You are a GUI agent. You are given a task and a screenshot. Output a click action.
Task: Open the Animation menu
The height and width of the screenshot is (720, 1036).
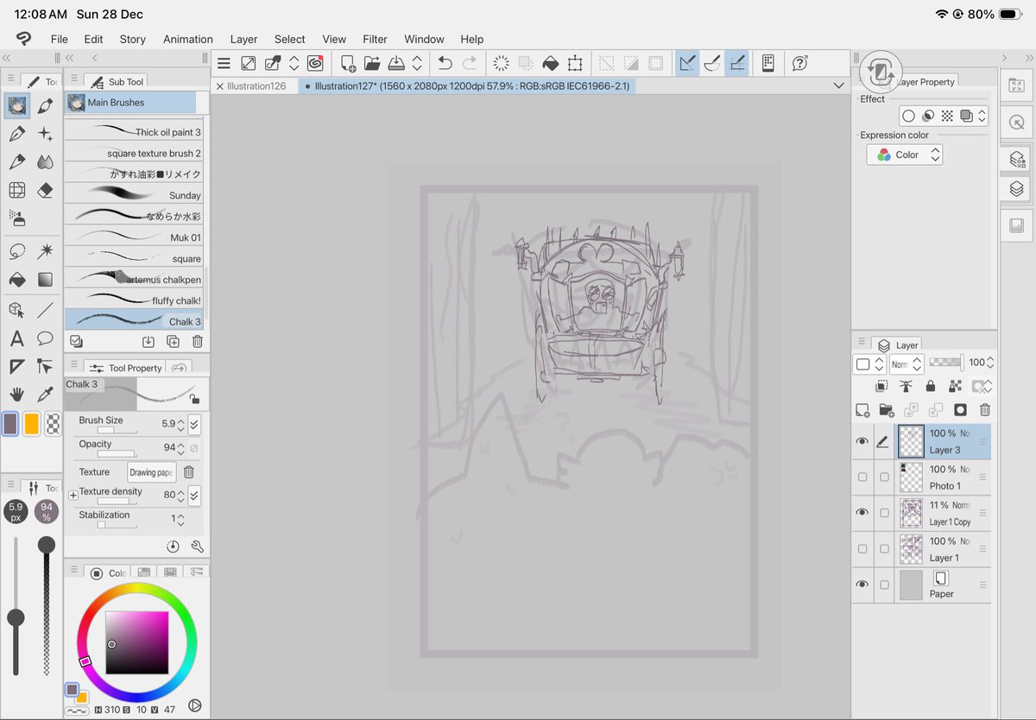(188, 39)
